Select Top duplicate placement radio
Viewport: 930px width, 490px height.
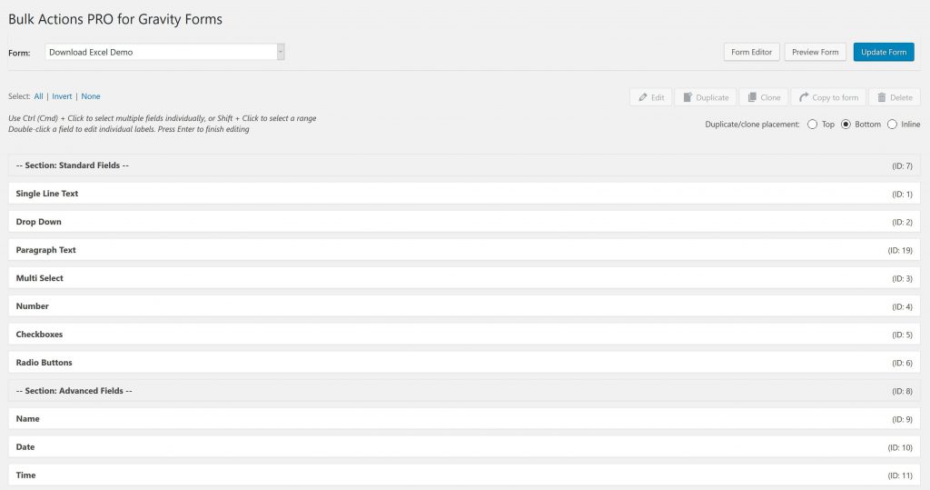812,125
